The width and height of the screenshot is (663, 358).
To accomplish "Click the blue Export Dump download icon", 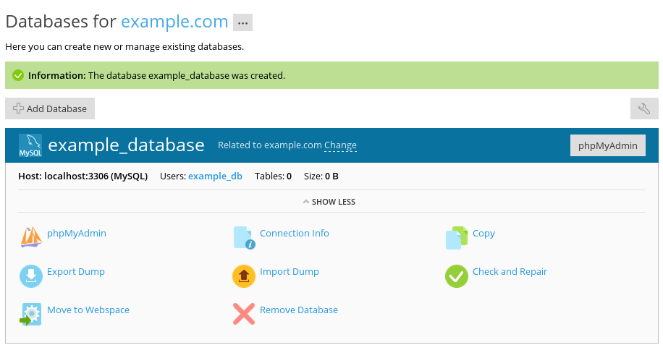I will tap(31, 276).
